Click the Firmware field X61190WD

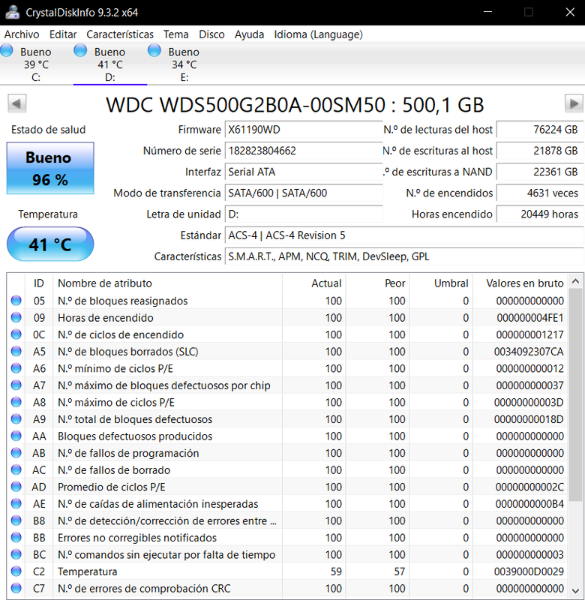click(x=304, y=130)
